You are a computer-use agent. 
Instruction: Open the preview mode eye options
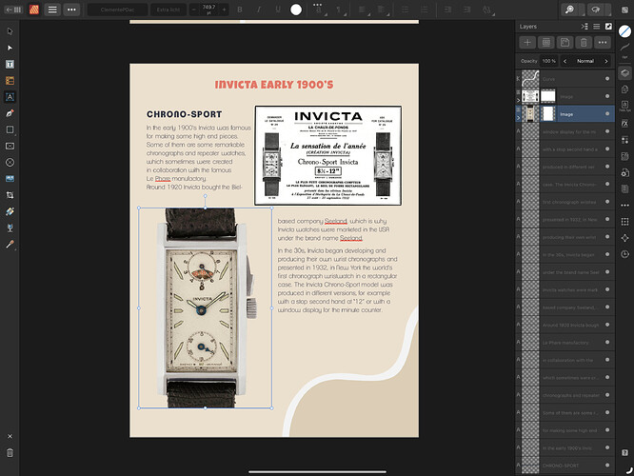coord(599,10)
